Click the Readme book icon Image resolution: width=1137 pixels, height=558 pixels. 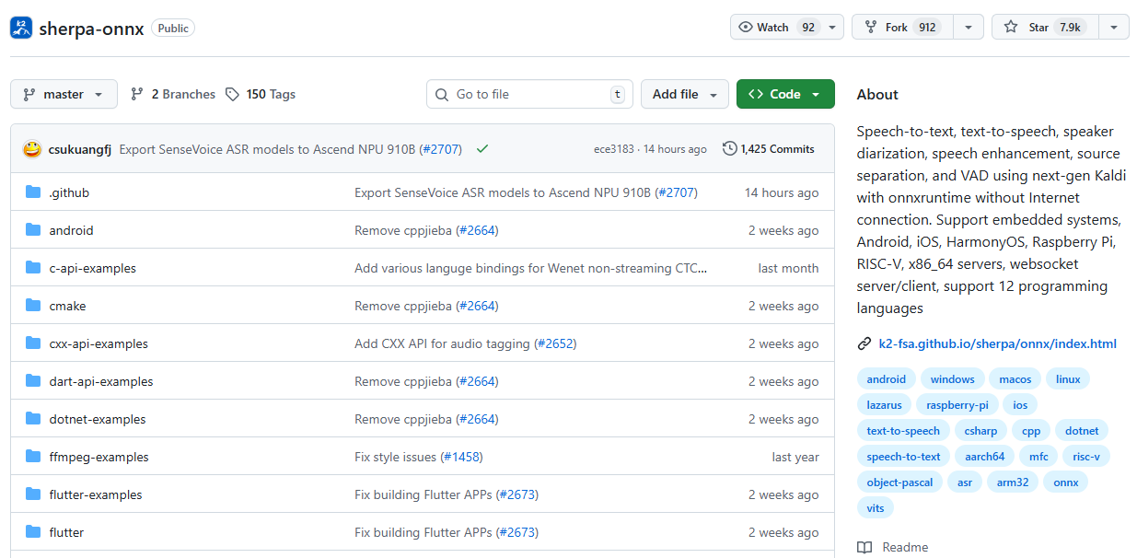pyautogui.click(x=864, y=547)
